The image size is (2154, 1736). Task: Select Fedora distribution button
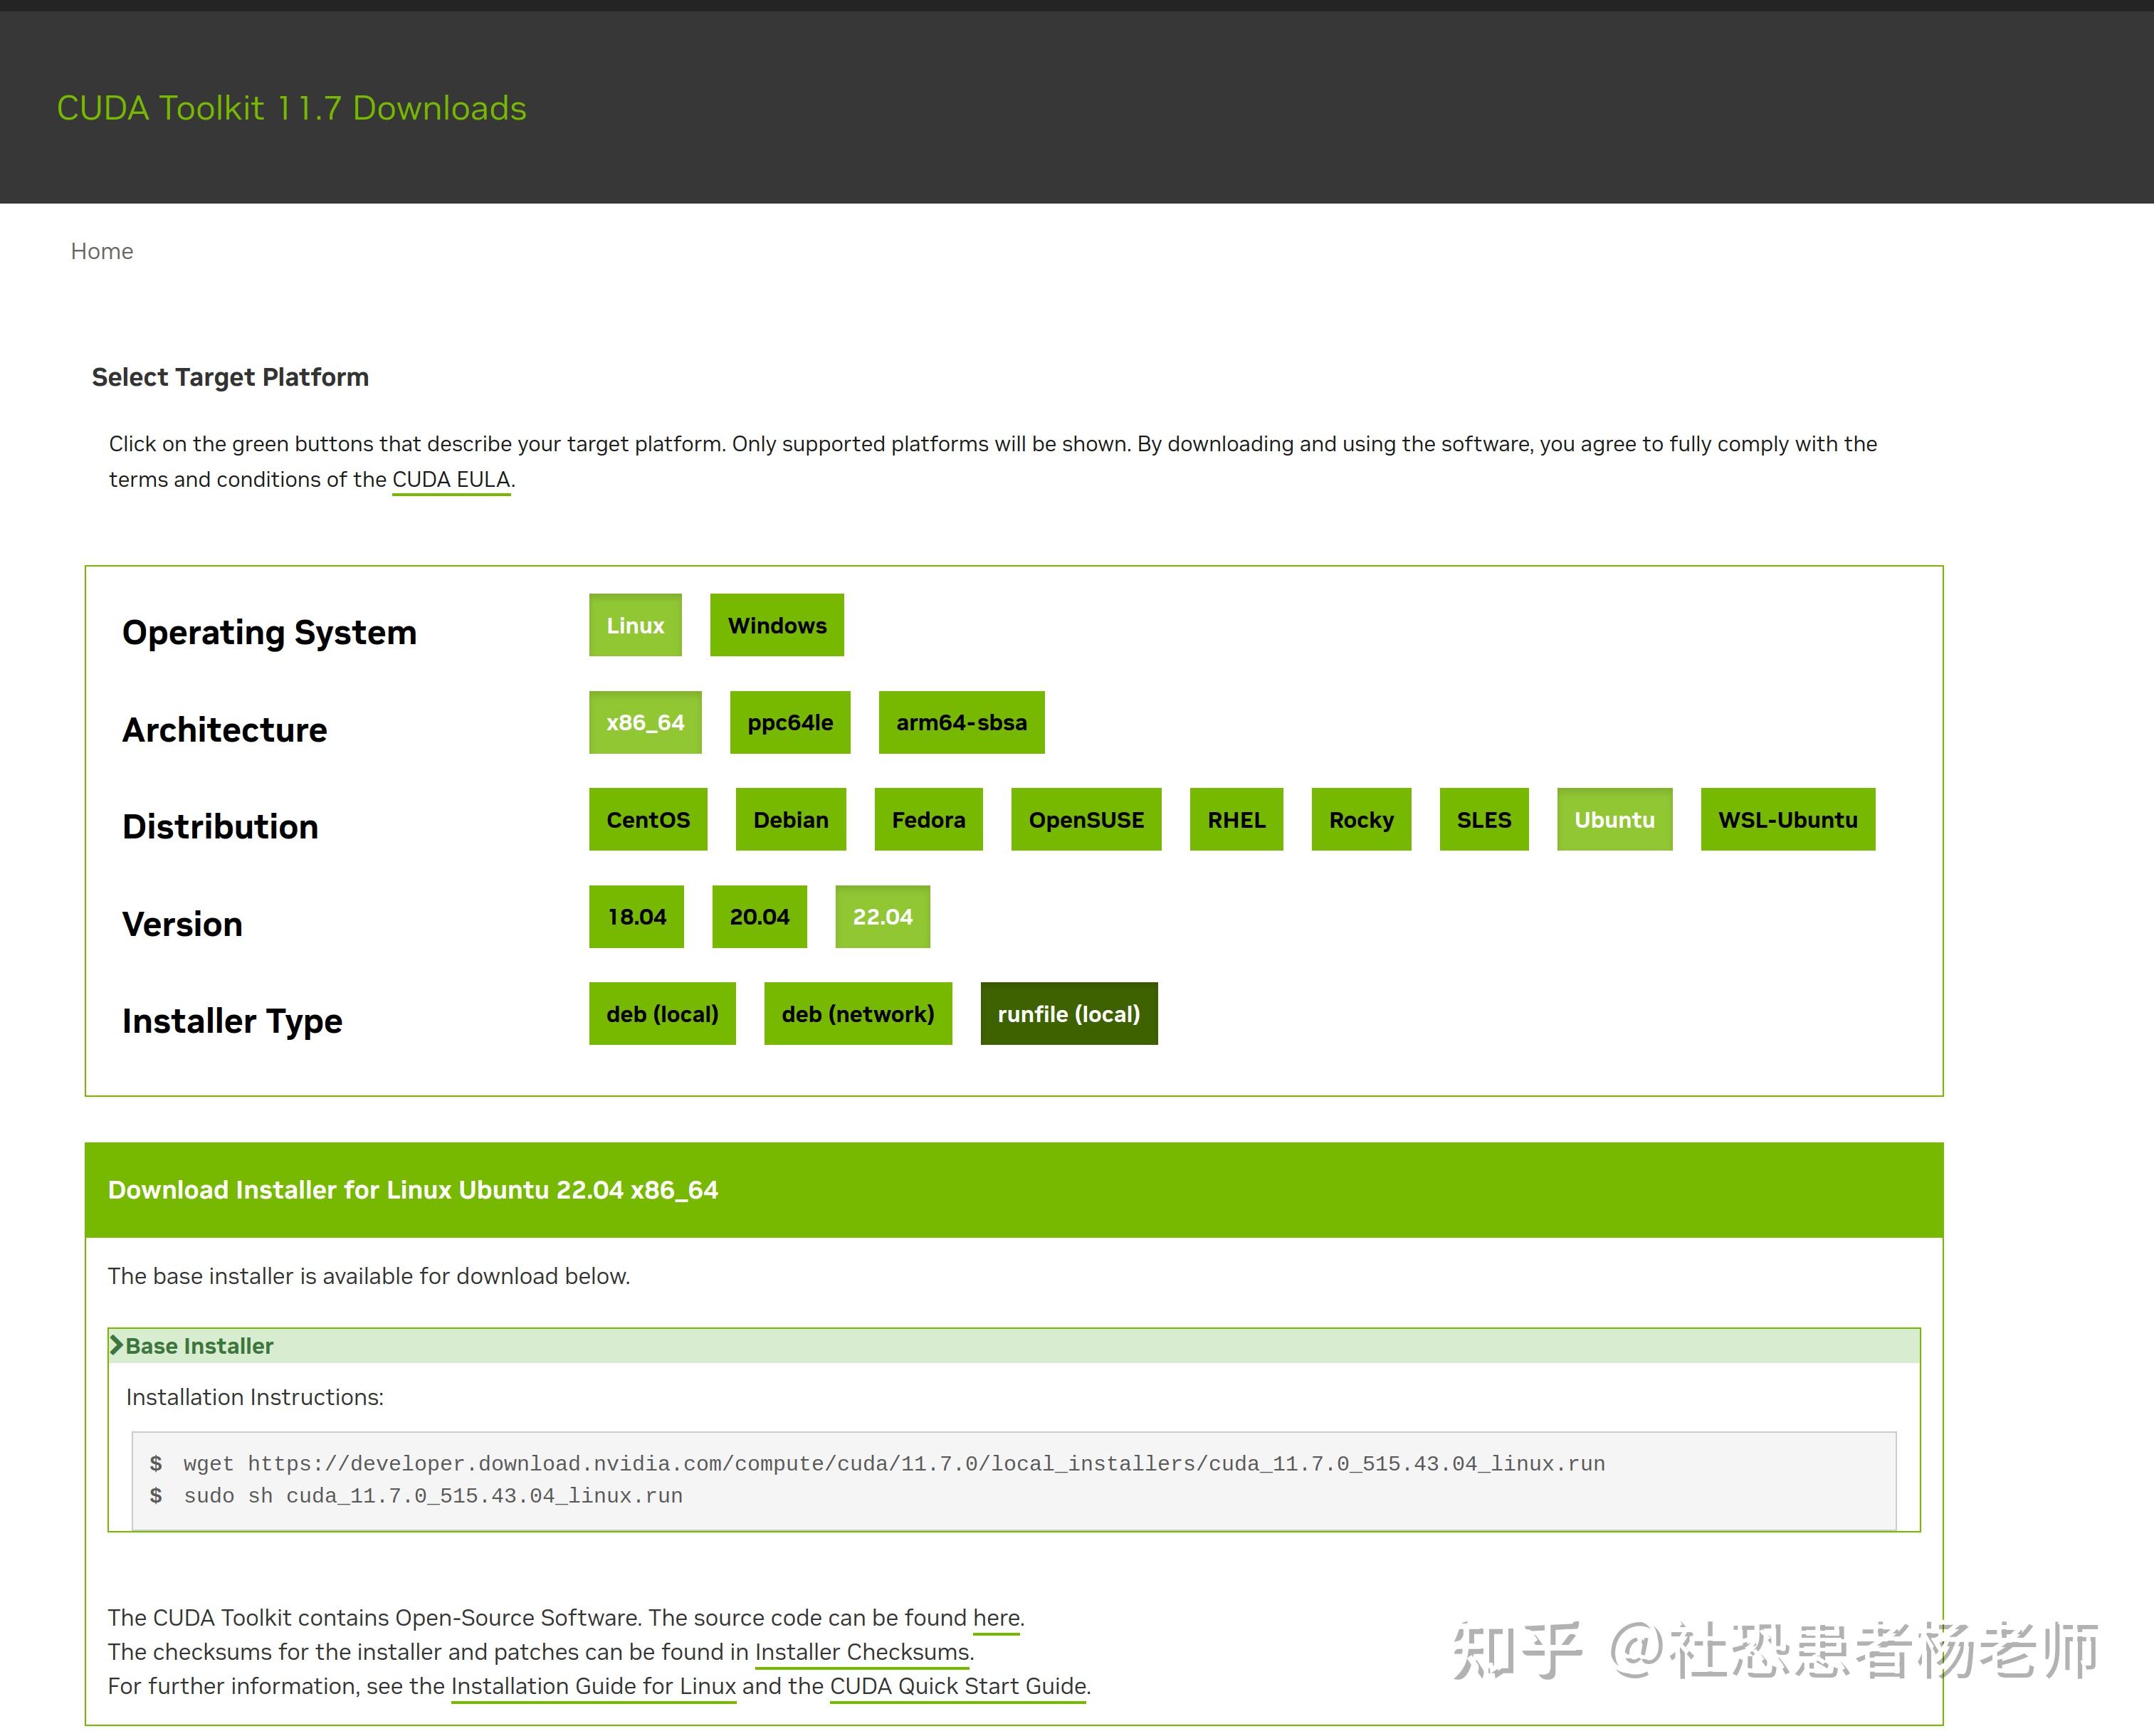(x=927, y=819)
